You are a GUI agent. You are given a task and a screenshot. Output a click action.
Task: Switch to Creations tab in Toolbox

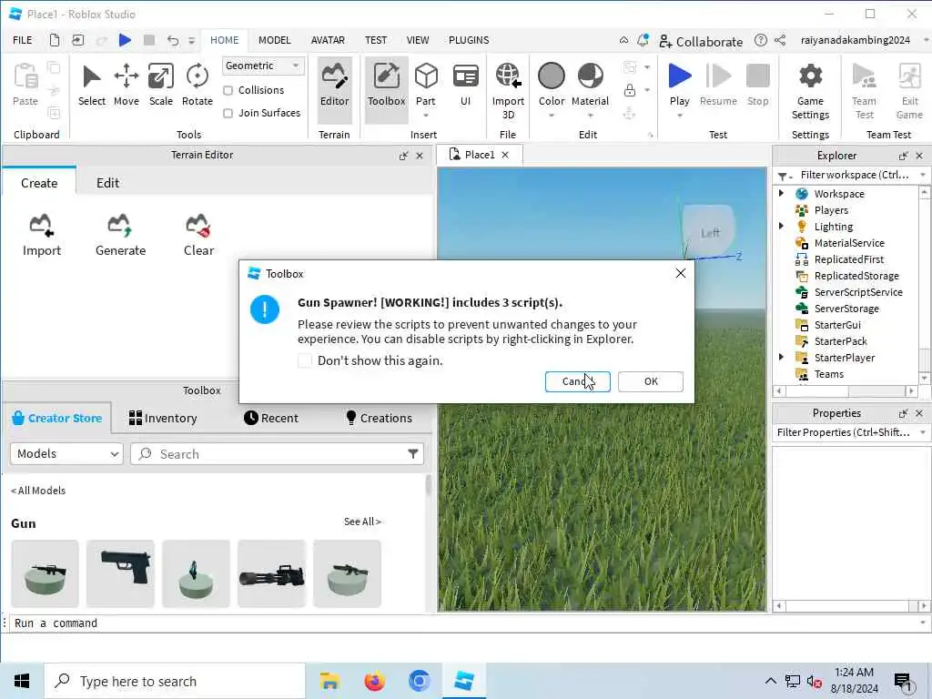pos(380,418)
